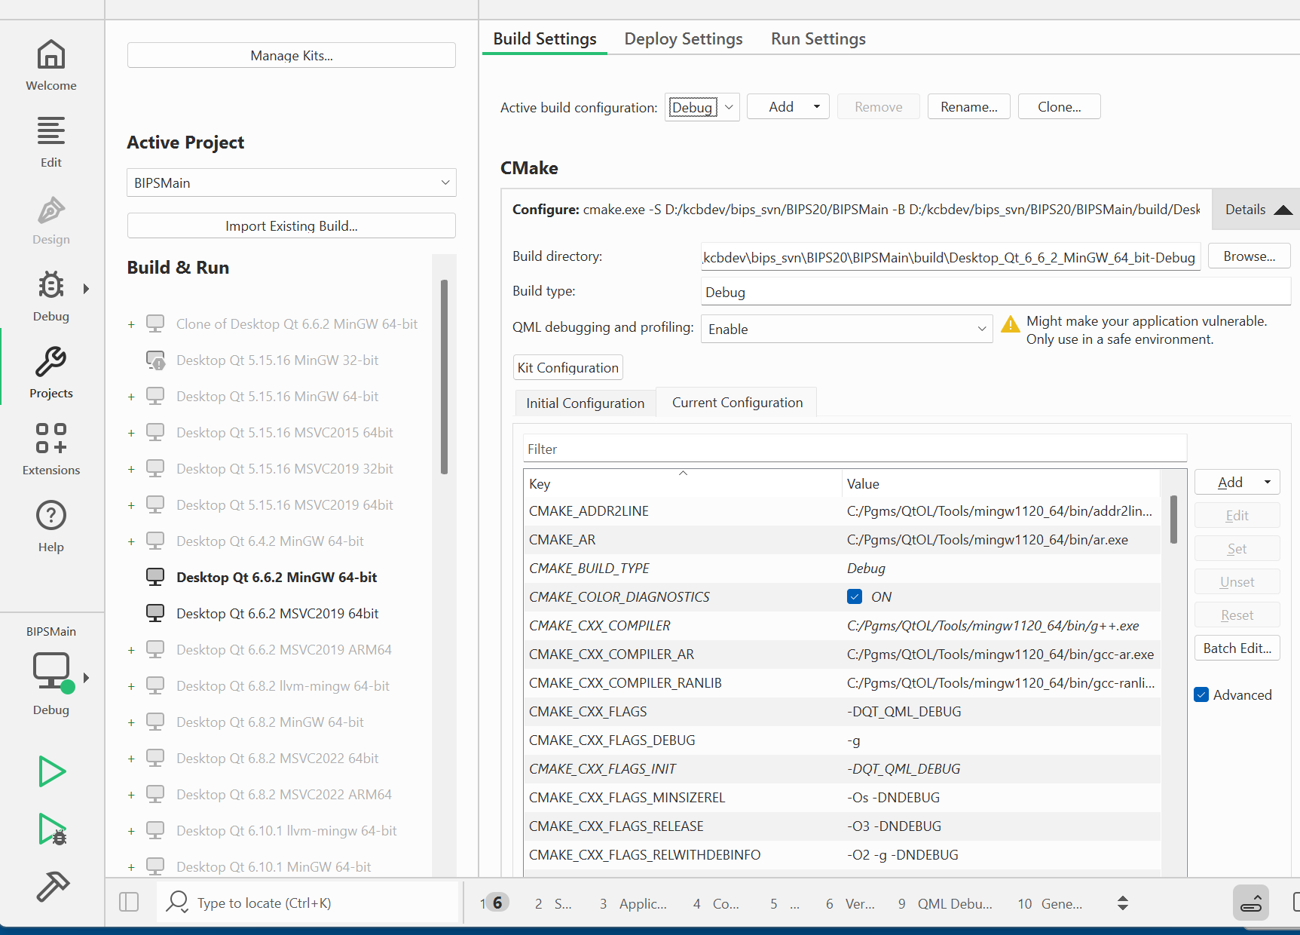Screen dimensions: 1300x935
Task: Open the Debug mode bug icon
Action: pos(51,296)
